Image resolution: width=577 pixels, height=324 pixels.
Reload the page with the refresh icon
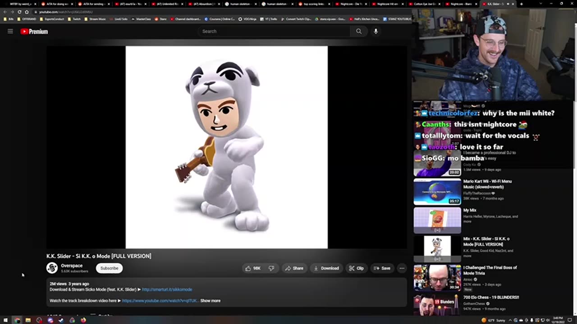[19, 12]
